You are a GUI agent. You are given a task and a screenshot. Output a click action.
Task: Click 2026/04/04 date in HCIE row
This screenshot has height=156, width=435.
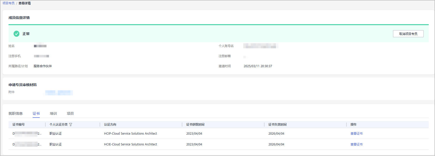pyautogui.click(x=276, y=144)
